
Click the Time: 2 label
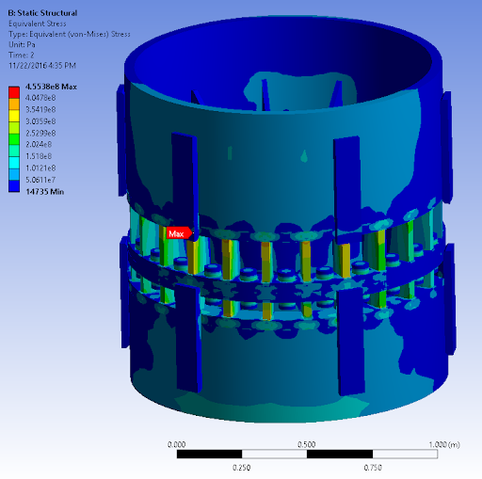(x=22, y=56)
